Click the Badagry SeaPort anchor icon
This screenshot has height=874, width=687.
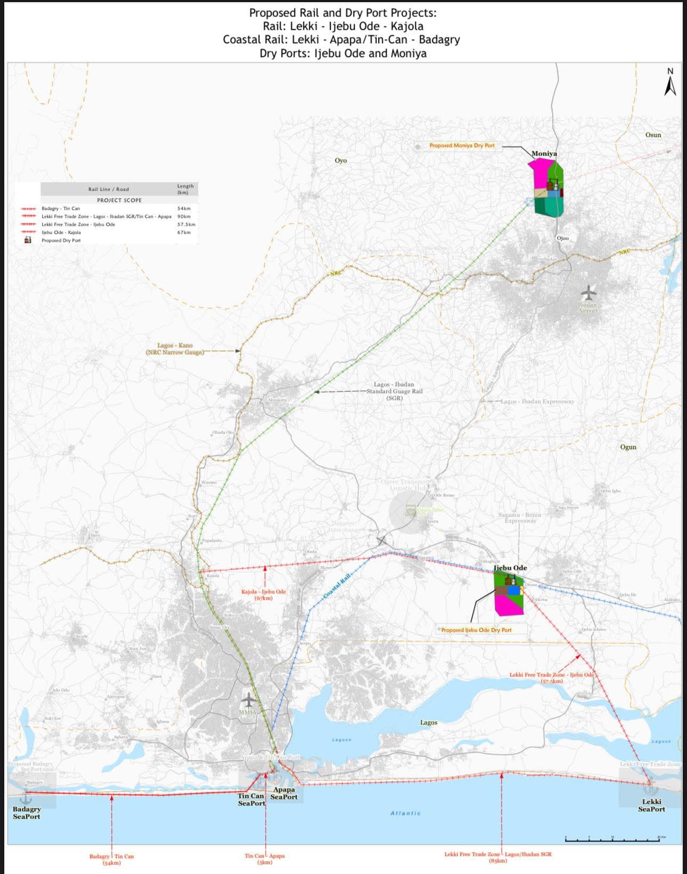[x=25, y=798]
